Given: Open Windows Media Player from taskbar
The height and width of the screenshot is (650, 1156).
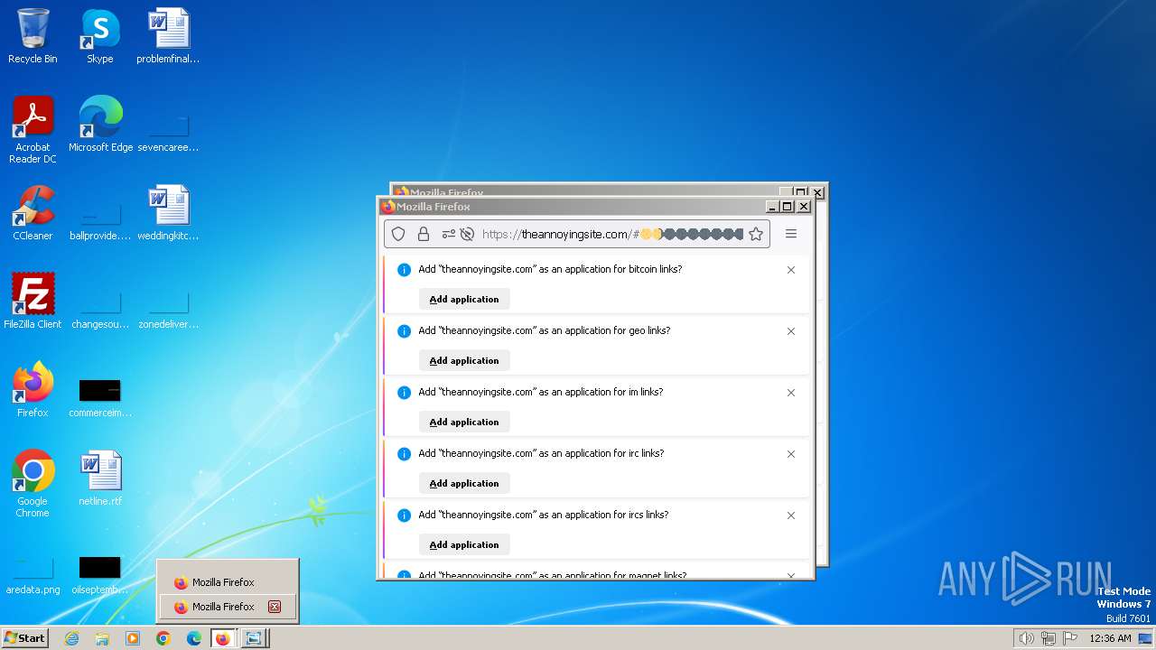Looking at the screenshot, I should [133, 638].
